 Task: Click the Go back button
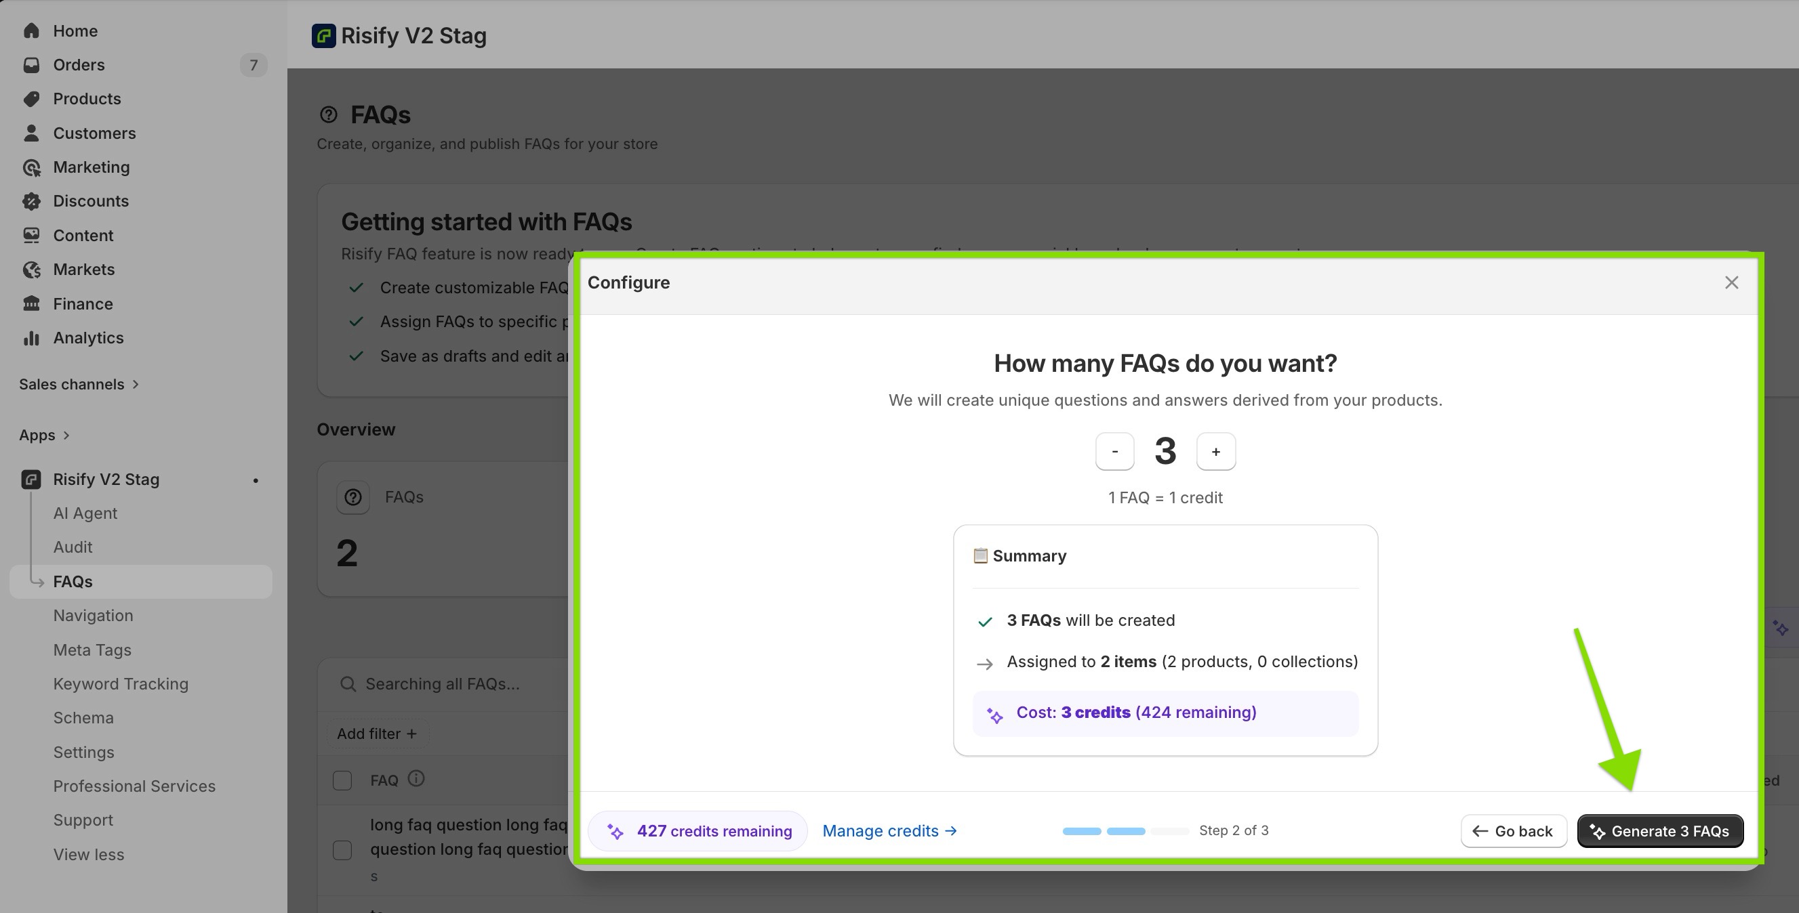pos(1514,831)
